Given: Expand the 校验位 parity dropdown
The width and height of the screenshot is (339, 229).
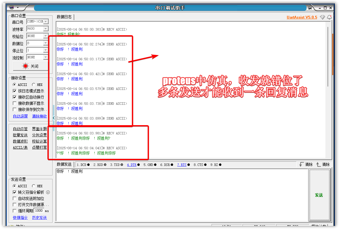Looking at the screenshot, I should click(x=45, y=36).
